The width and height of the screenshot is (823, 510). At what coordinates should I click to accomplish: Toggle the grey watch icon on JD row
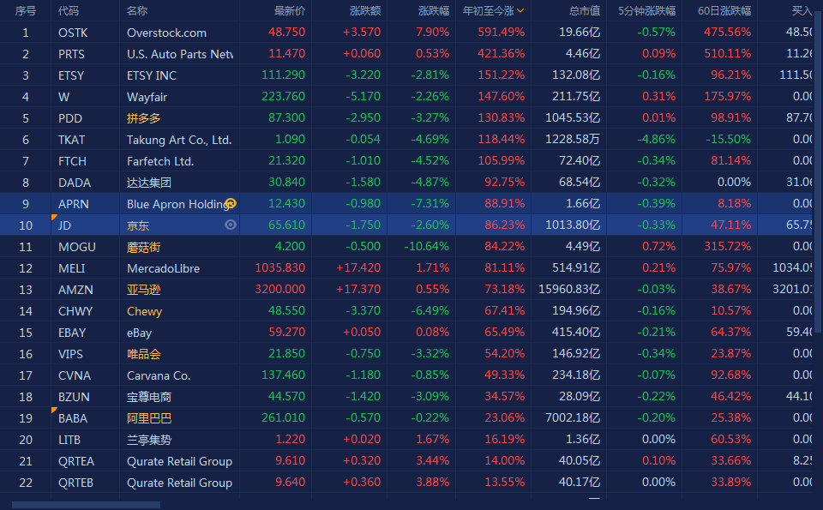click(231, 225)
